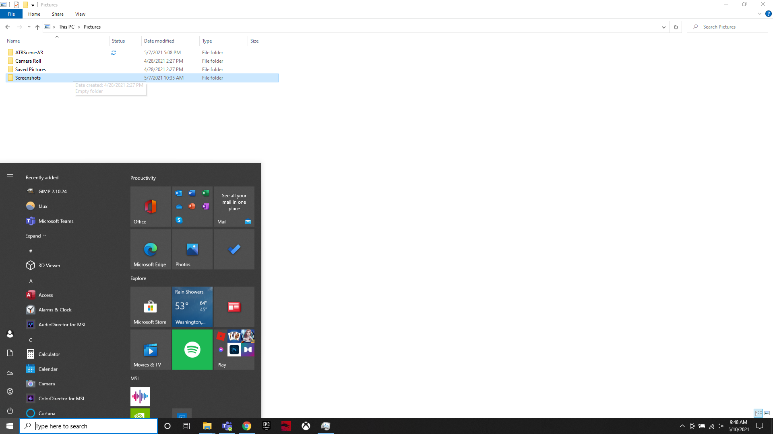This screenshot has height=434, width=773.
Task: Open the View ribbon tab
Action: click(80, 14)
